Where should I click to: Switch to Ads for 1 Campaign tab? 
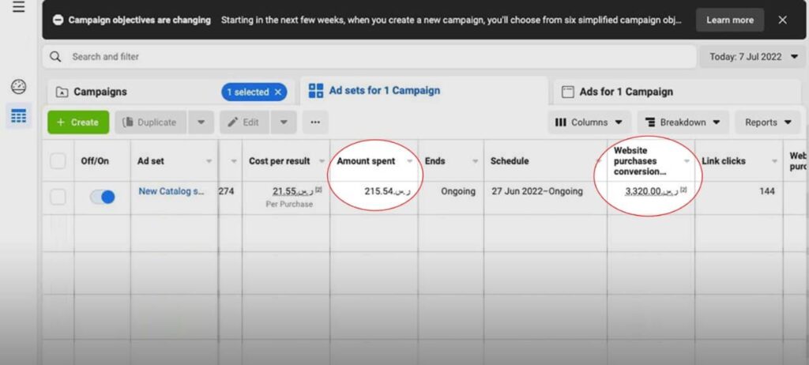626,92
